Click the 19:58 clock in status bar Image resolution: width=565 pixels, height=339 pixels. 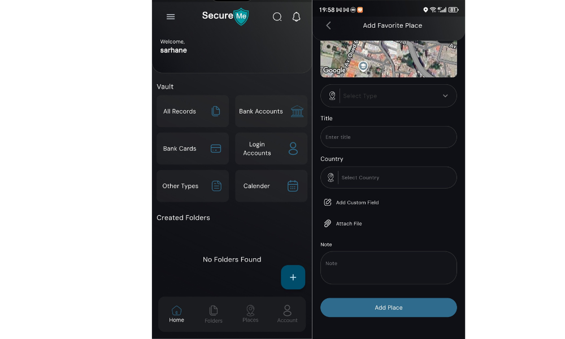tap(327, 10)
